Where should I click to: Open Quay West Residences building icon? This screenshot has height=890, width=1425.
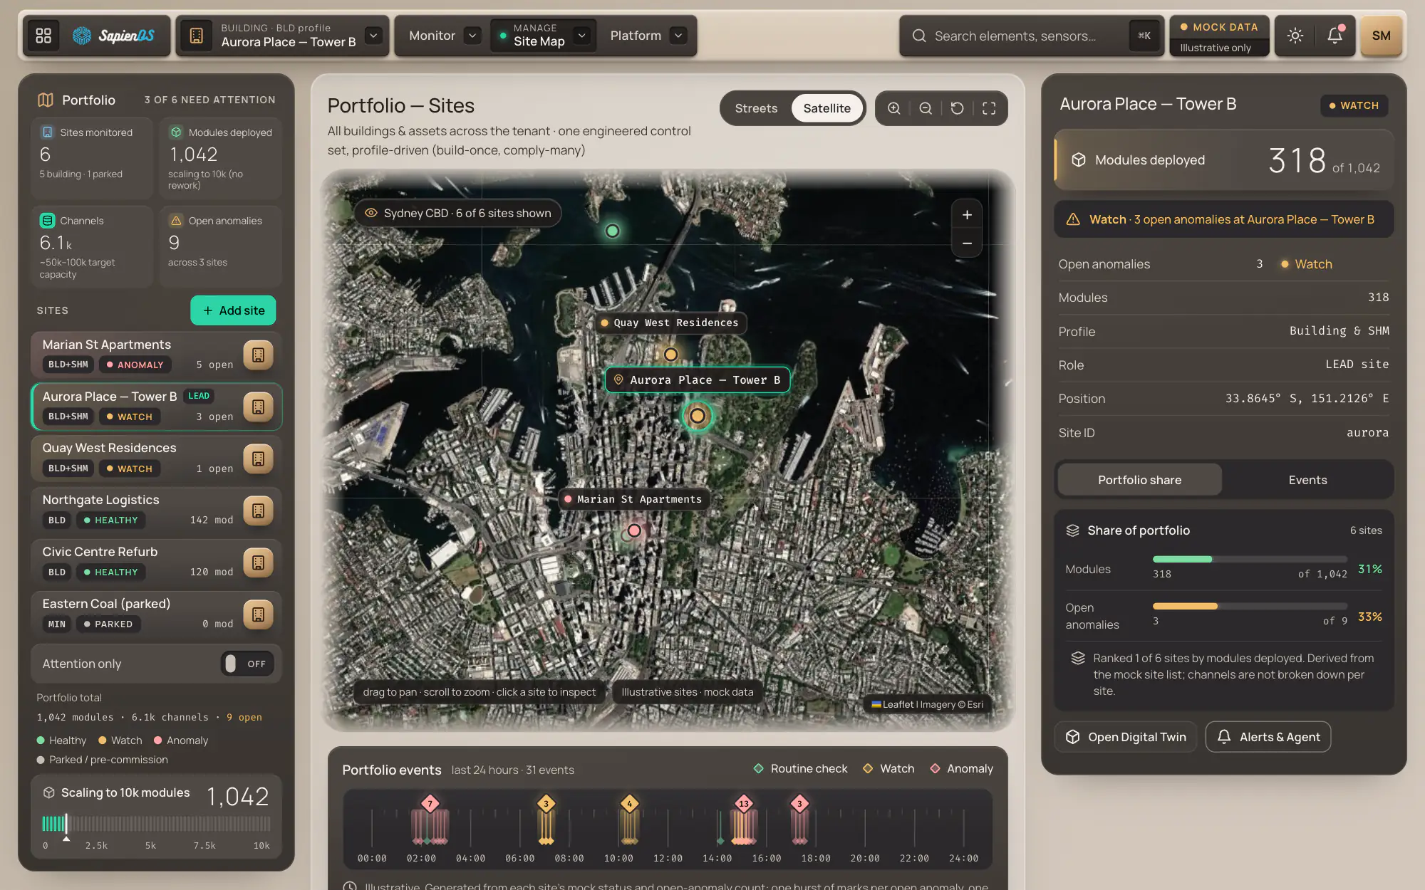[258, 459]
